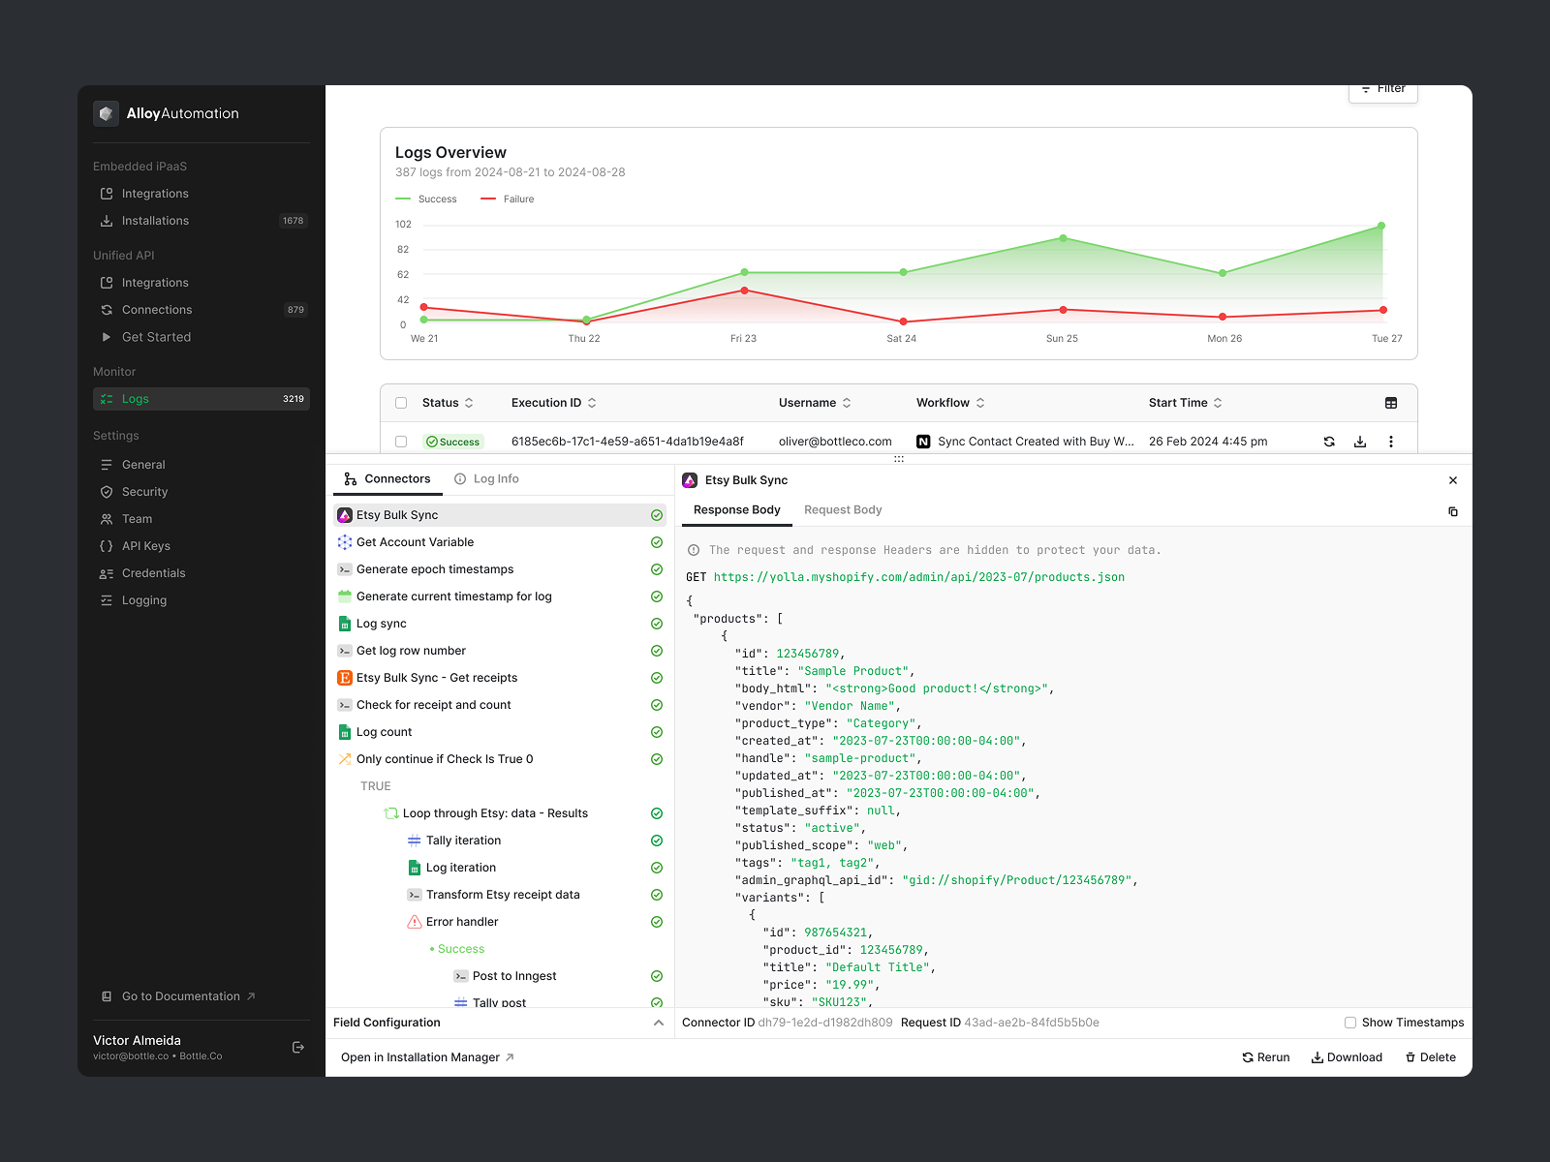Switch to the Log Info tab

(487, 479)
